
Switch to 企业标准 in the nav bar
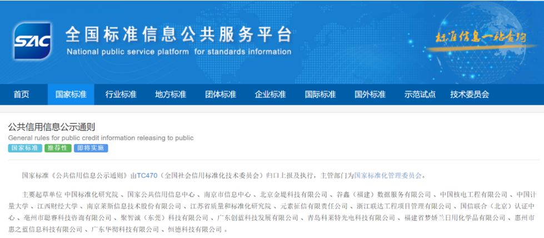pyautogui.click(x=270, y=94)
